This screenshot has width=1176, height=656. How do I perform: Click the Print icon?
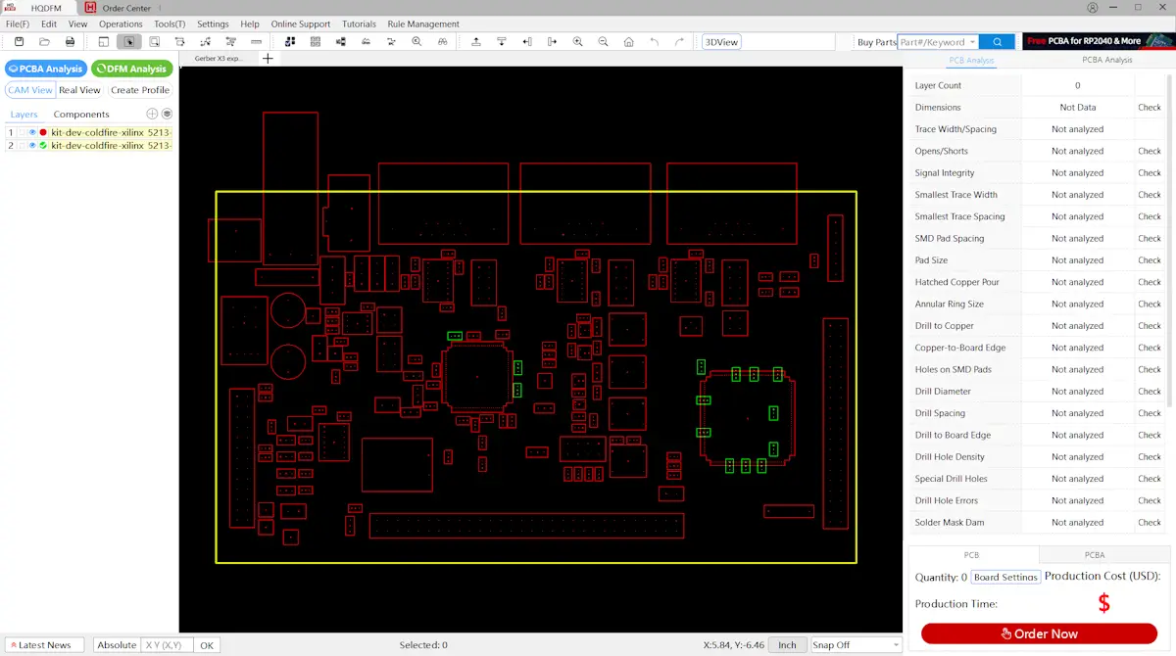(69, 41)
